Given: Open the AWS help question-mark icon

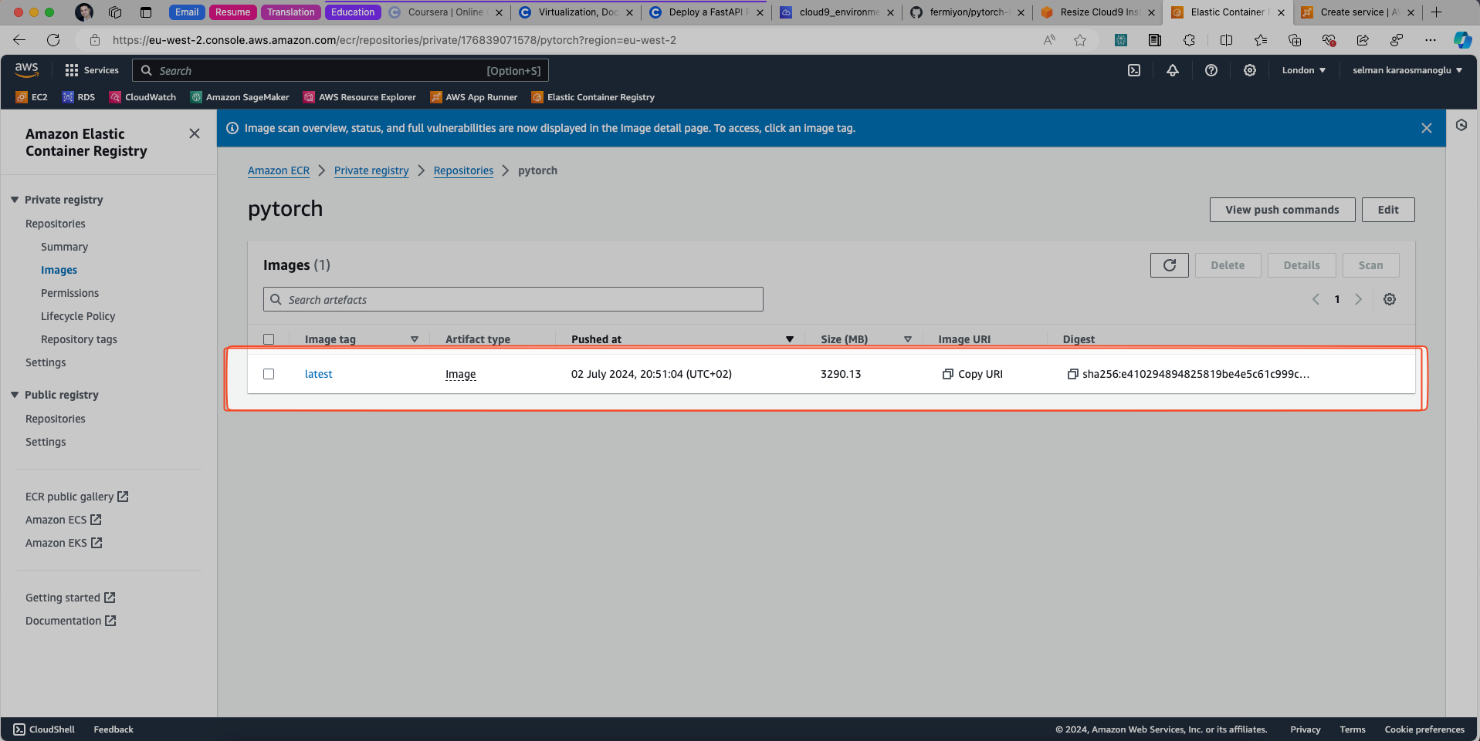Looking at the screenshot, I should pyautogui.click(x=1211, y=70).
